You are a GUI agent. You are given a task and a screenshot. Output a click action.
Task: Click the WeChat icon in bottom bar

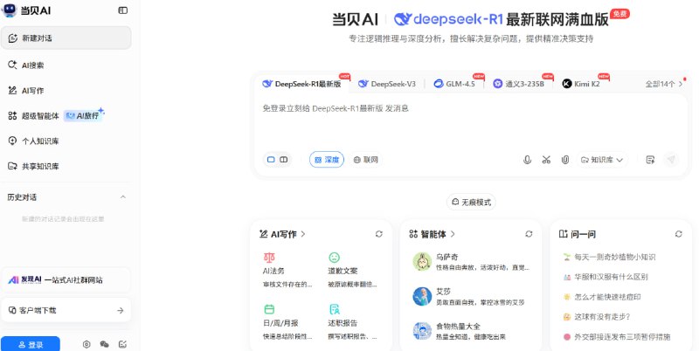[x=104, y=344]
